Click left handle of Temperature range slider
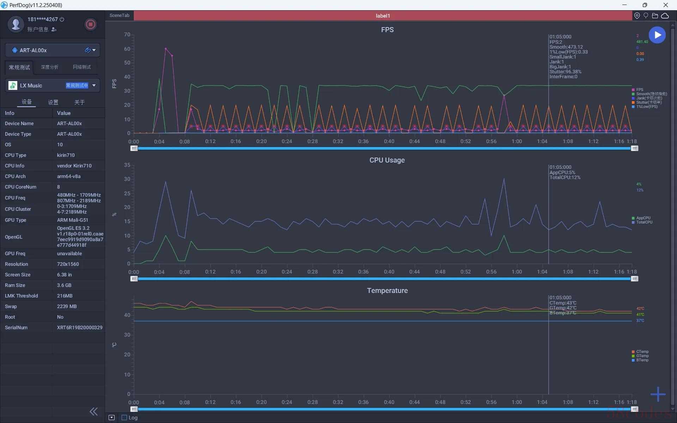This screenshot has height=423, width=677. coord(134,409)
